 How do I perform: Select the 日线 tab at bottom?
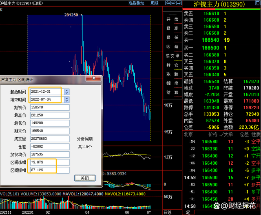(x=167, y=213)
